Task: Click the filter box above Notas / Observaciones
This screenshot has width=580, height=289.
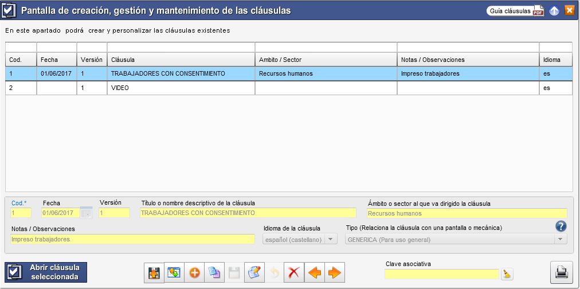Action: pyautogui.click(x=468, y=47)
